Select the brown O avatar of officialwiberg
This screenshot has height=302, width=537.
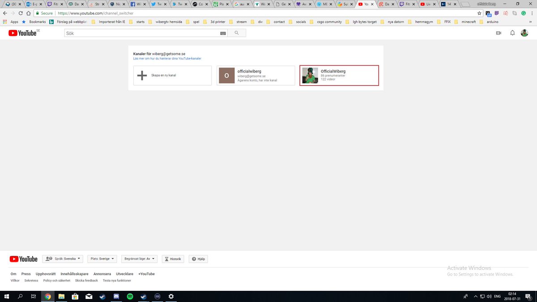click(226, 76)
